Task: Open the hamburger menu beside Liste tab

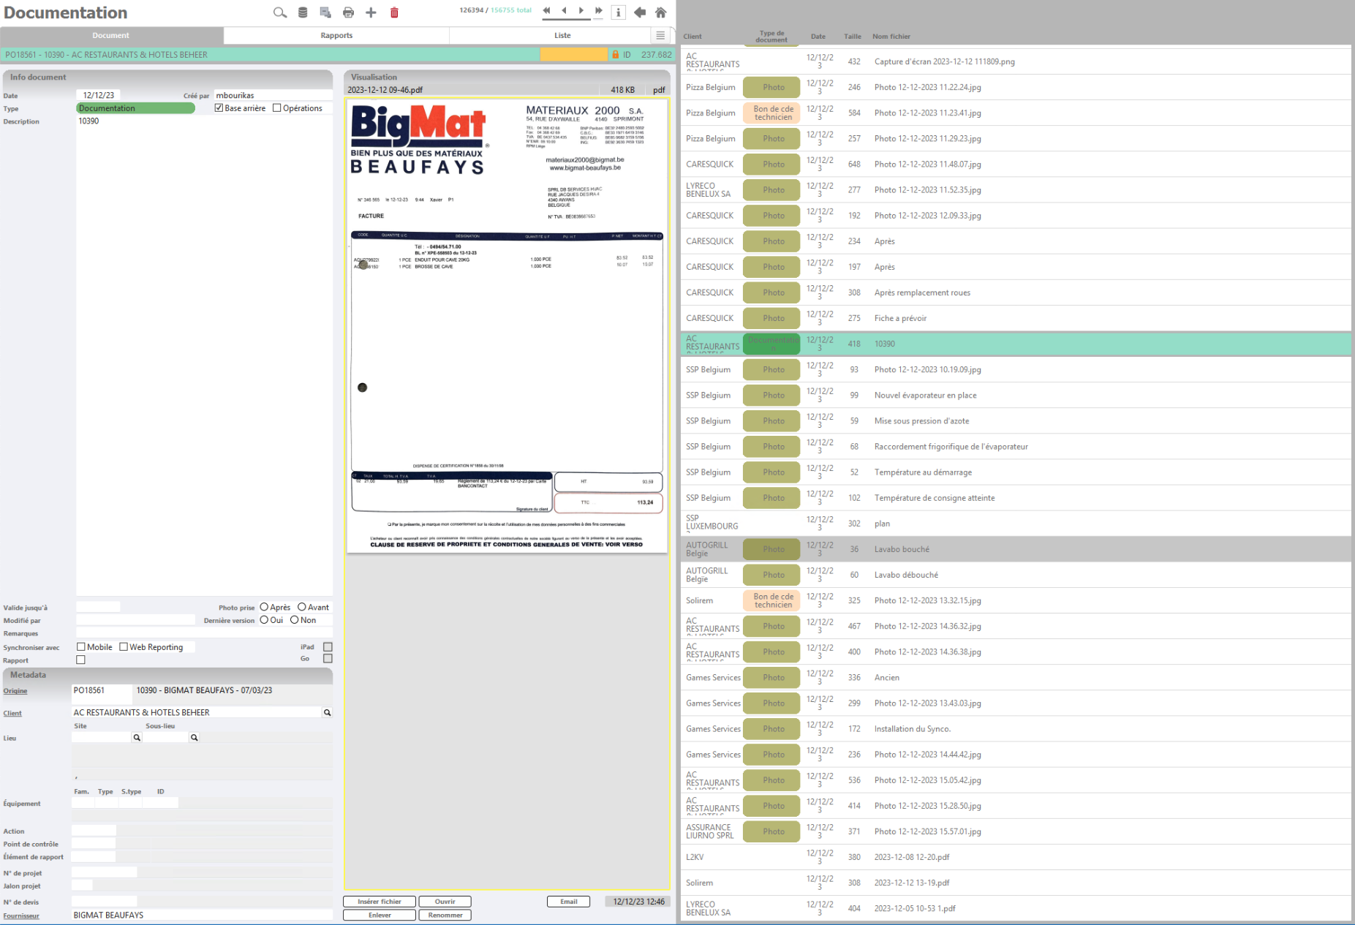Action: coord(660,35)
